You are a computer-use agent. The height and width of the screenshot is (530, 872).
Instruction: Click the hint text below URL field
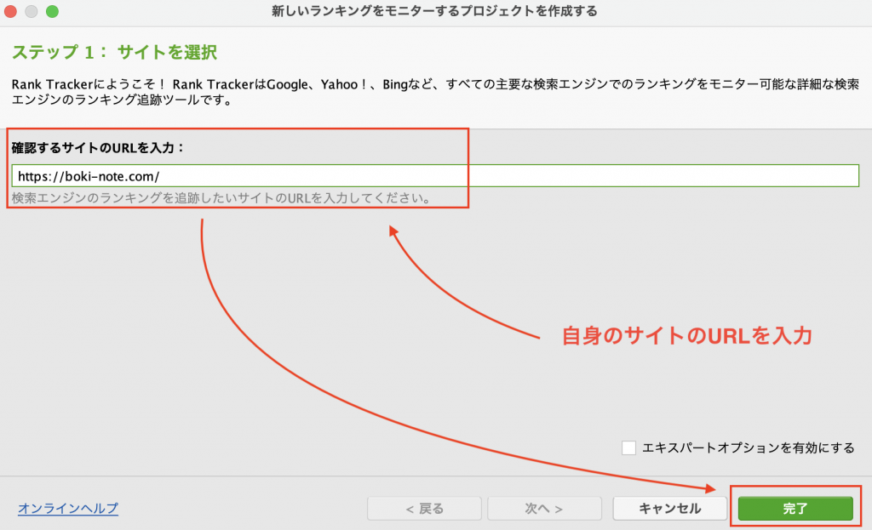[x=221, y=197]
